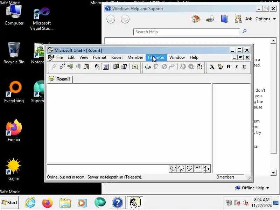The height and width of the screenshot is (210, 280).
Task: Click the Home icon in Windows Help
Action: (x=196, y=19)
